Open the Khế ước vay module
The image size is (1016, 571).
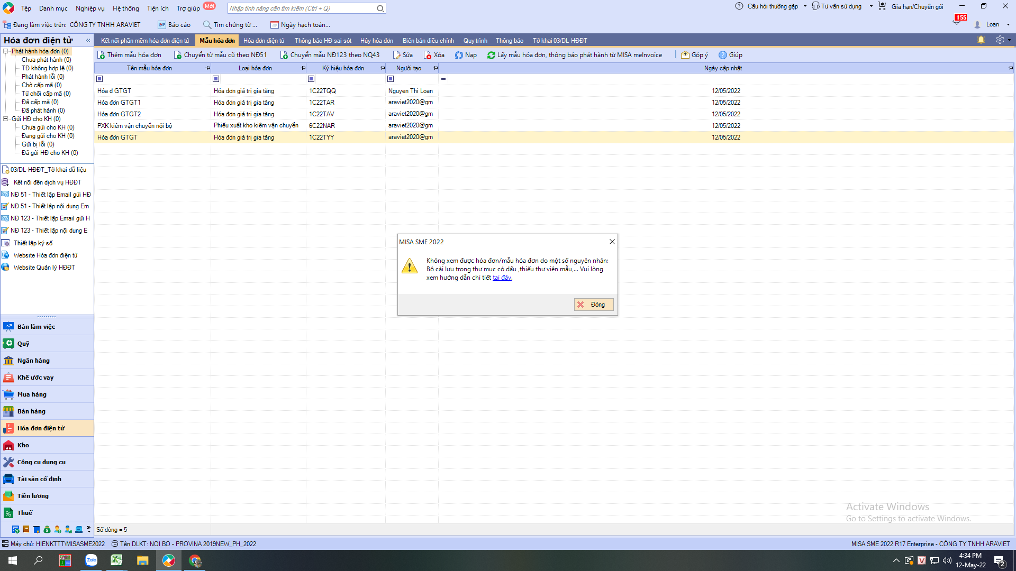47,377
